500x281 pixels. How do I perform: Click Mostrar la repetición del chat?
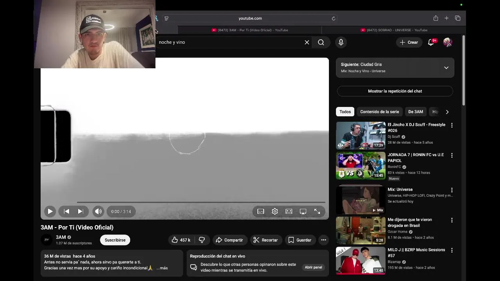click(x=395, y=91)
